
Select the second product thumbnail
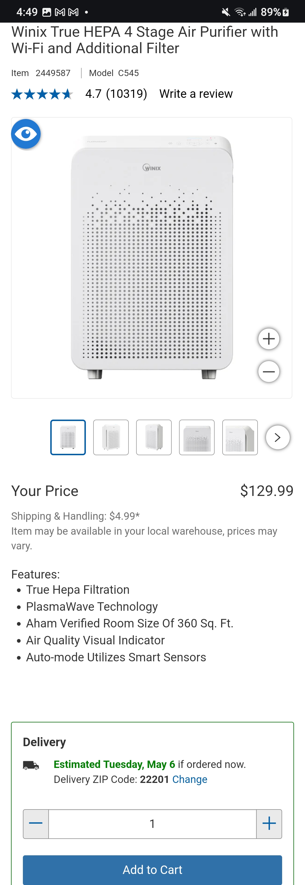coord(111,437)
